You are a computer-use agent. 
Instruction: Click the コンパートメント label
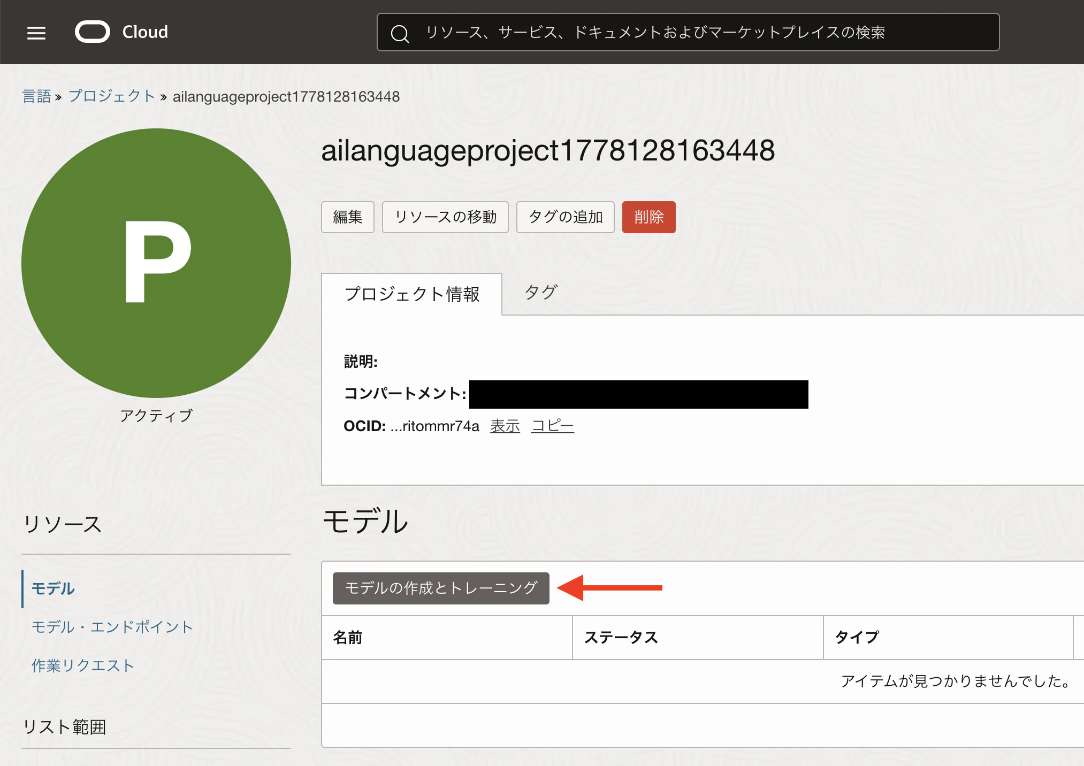click(405, 394)
